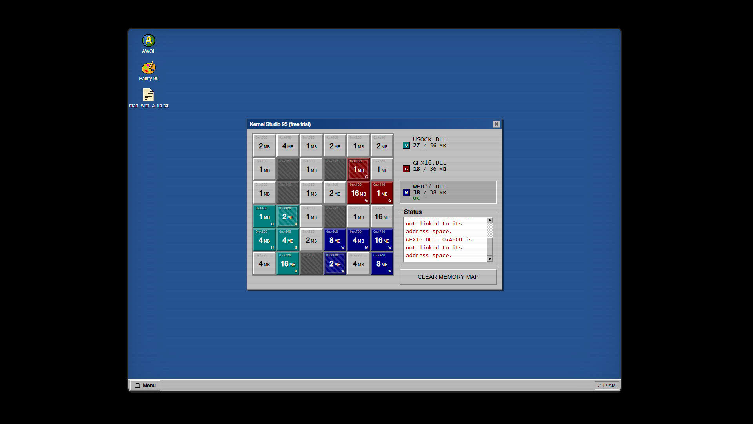Image resolution: width=753 pixels, height=424 pixels.
Task: Click free memory block 0xA380 (1 MB)
Action: click(x=311, y=193)
